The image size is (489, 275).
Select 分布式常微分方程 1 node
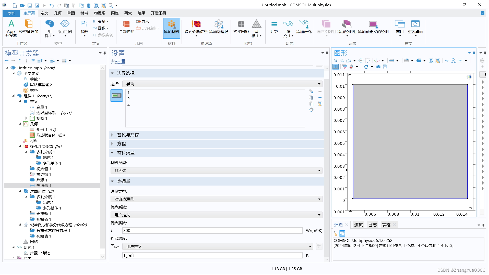[x=53, y=230]
